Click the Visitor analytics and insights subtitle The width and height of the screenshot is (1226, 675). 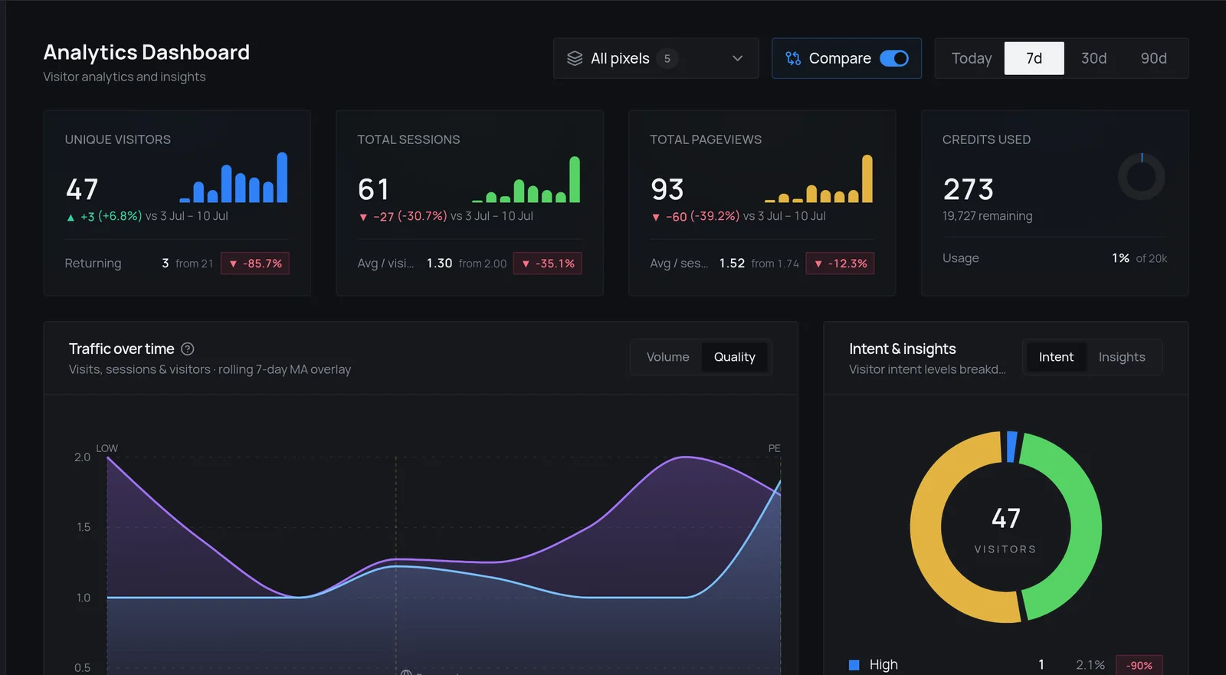pos(124,77)
